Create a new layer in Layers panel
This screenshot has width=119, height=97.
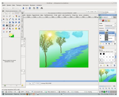point(100,44)
